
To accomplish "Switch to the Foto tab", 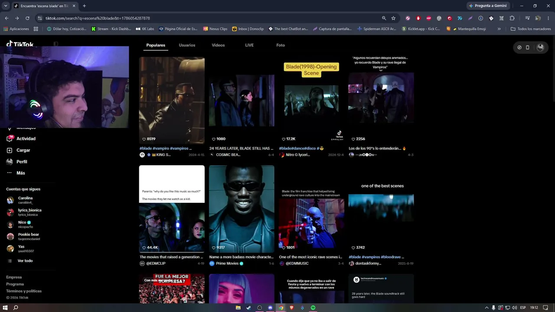I will pyautogui.click(x=281, y=45).
